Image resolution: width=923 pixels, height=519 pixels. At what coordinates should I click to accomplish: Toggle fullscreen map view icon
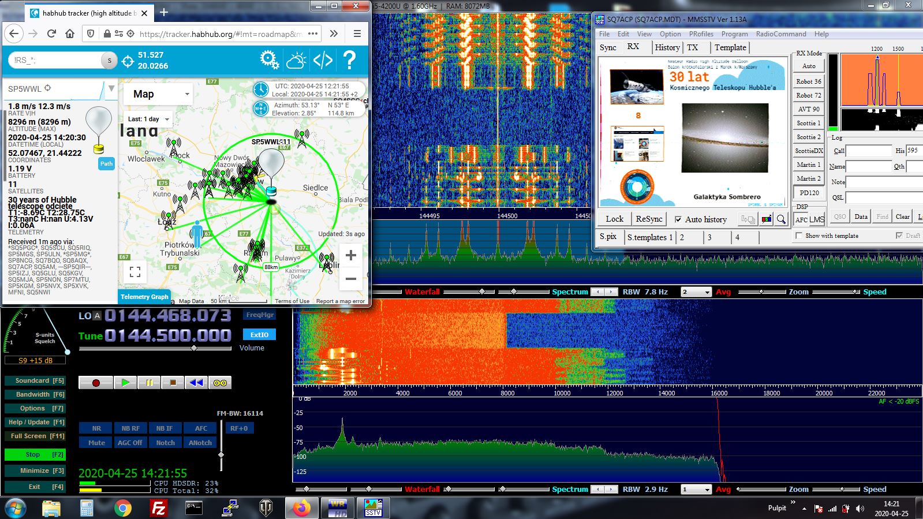(x=135, y=271)
